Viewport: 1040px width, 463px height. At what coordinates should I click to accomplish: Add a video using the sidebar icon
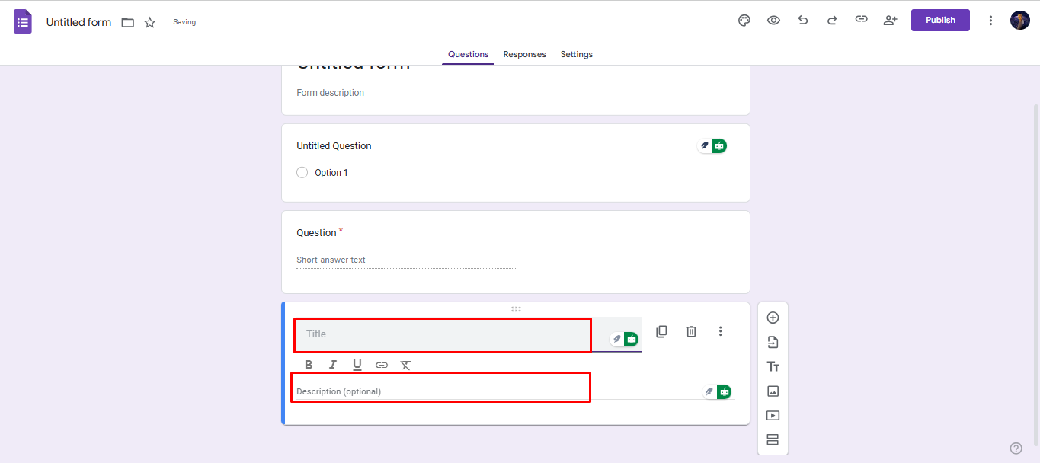coord(773,415)
